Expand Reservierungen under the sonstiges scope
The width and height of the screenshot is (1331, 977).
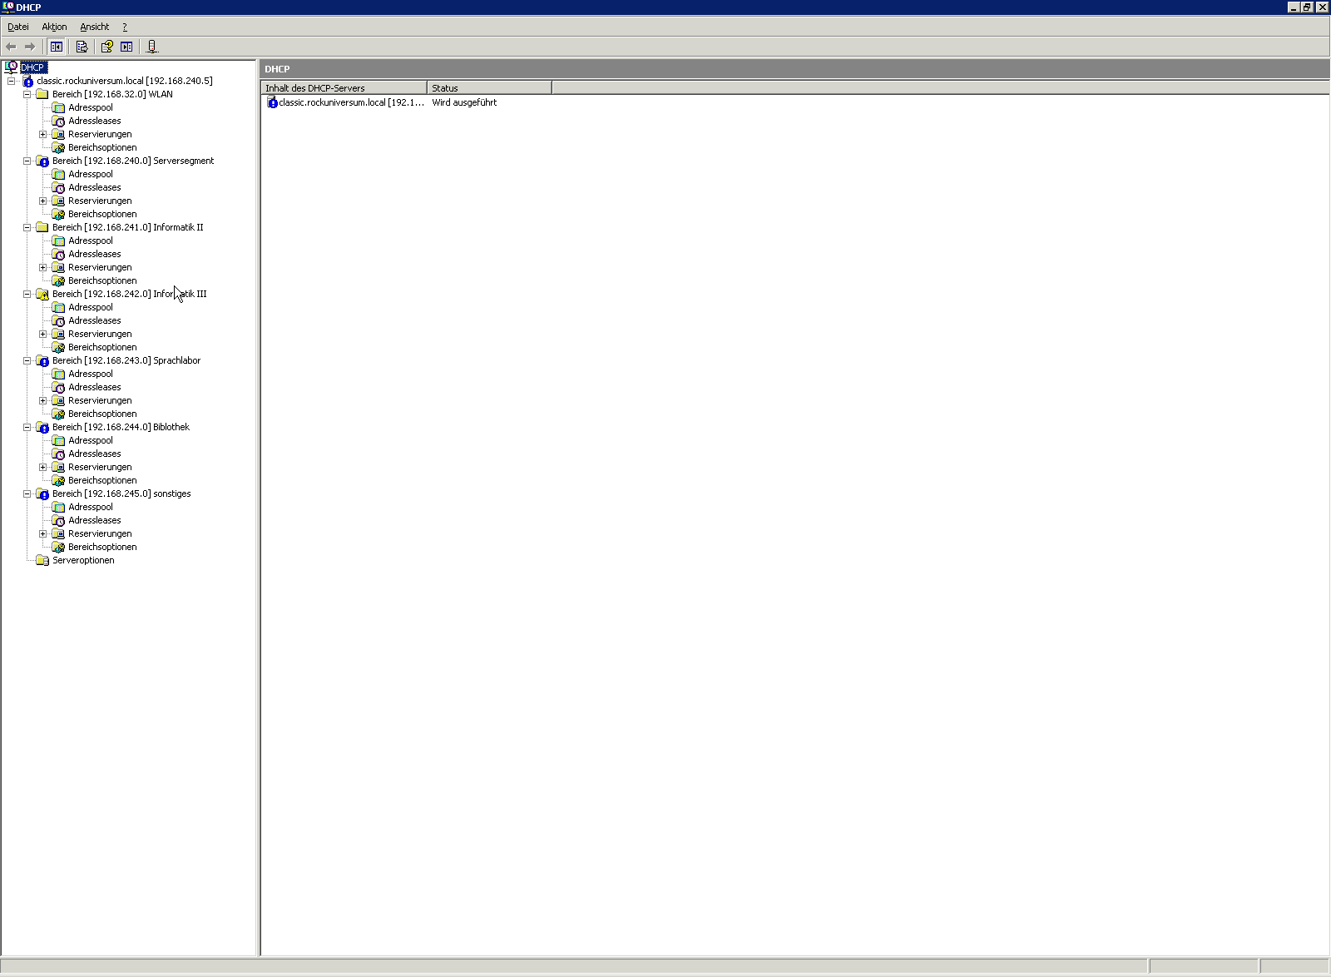(42, 533)
